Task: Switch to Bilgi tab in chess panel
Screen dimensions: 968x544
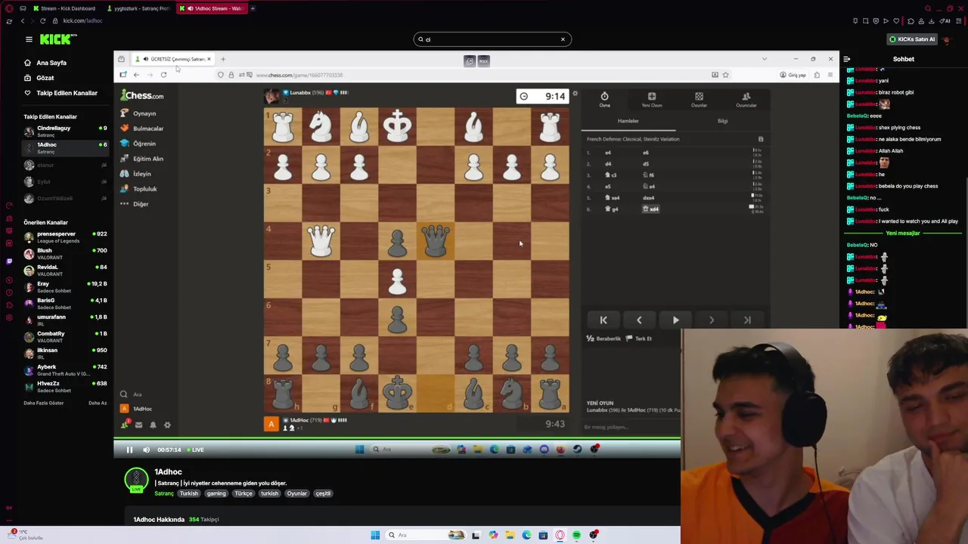Action: 722,121
